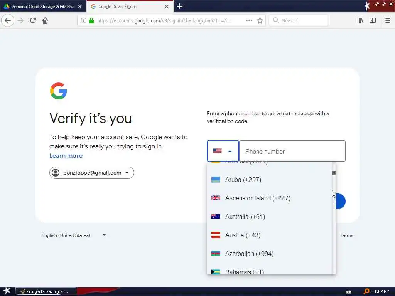
Task: Open a new tab with plus button
Action: 180,6
